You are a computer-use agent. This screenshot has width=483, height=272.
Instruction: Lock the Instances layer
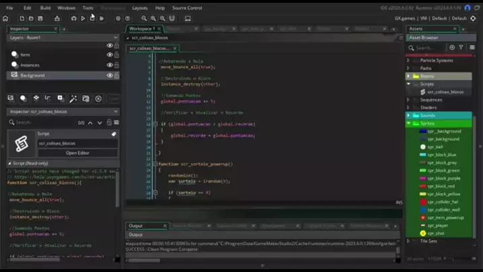[117, 65]
